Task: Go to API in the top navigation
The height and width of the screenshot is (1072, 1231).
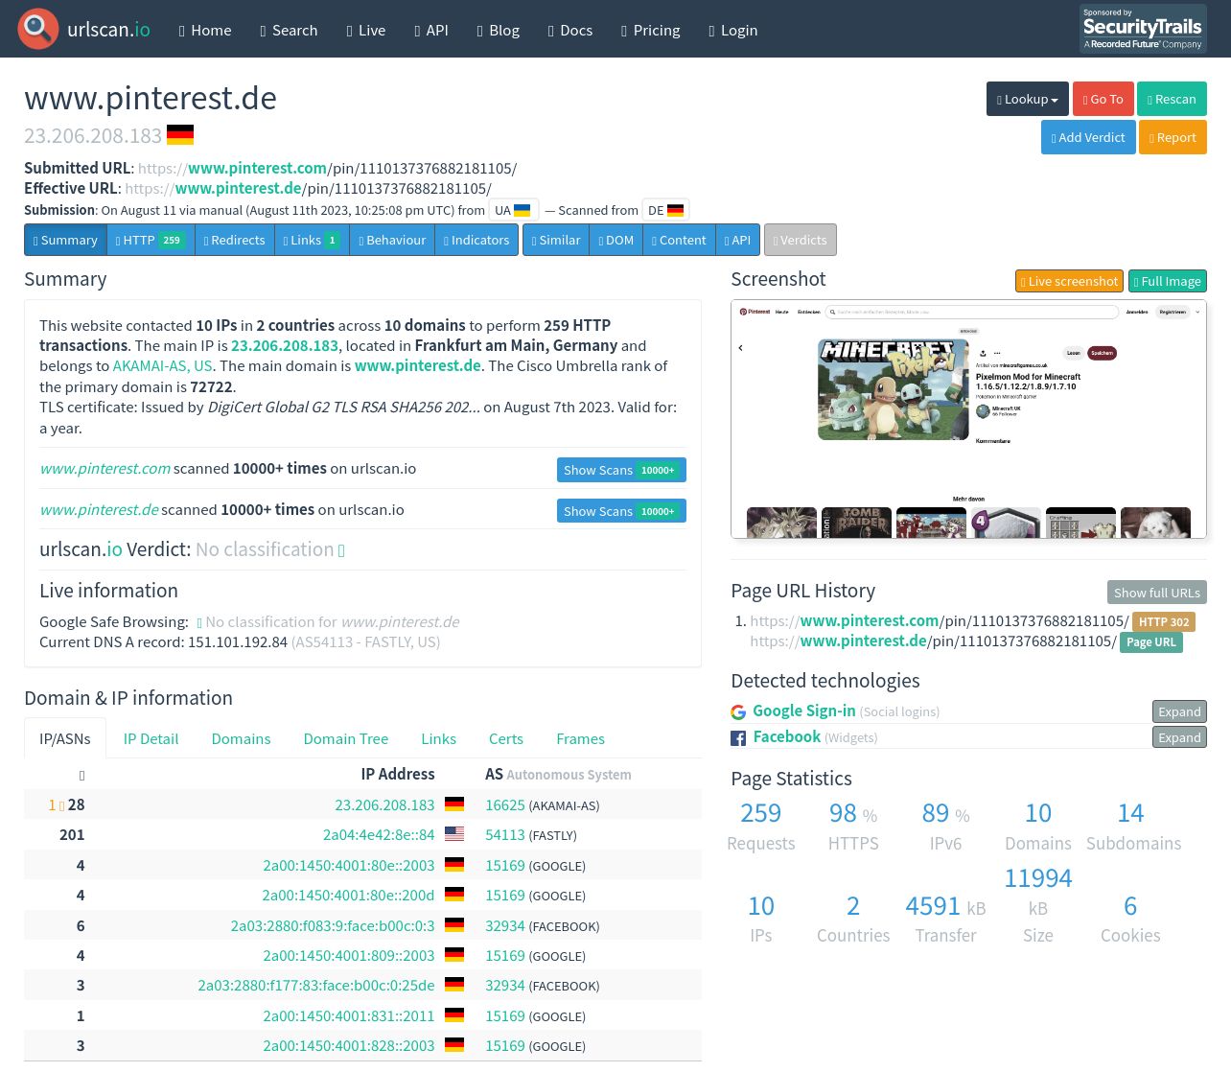Action: click(x=431, y=30)
